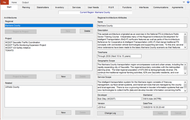Click the Current Region: Marinara County banner
This screenshot has width=190, height=120.
95,12
